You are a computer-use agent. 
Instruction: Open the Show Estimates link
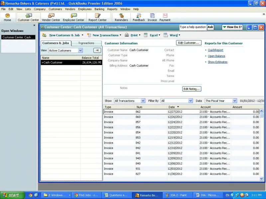218,62
